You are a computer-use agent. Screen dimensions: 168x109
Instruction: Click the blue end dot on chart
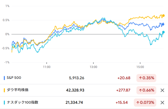pos(163,24)
